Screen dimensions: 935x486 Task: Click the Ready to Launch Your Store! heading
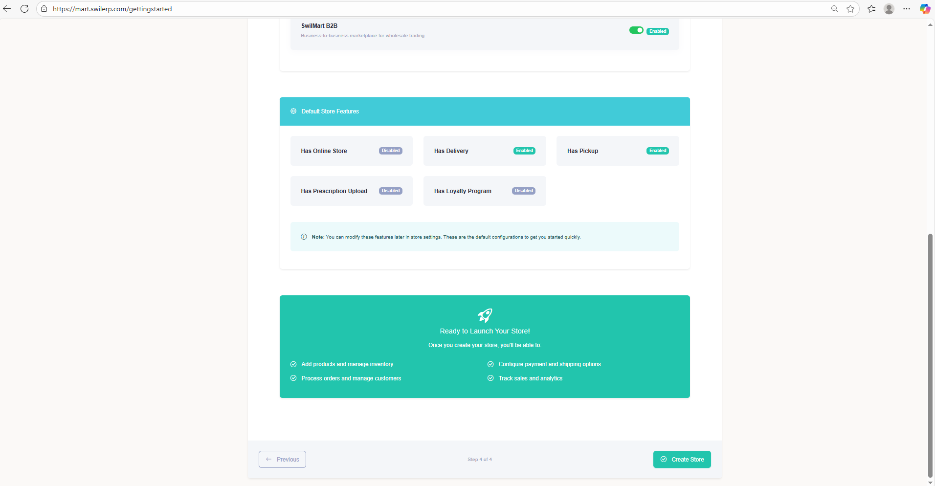tap(485, 331)
